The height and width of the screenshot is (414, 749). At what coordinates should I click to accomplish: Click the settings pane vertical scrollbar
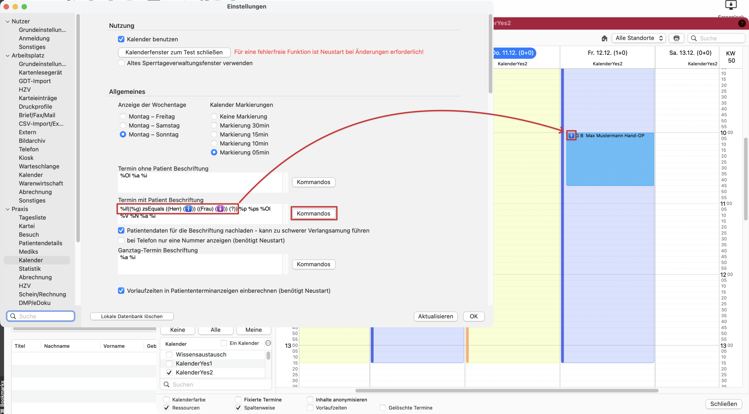coord(490,54)
